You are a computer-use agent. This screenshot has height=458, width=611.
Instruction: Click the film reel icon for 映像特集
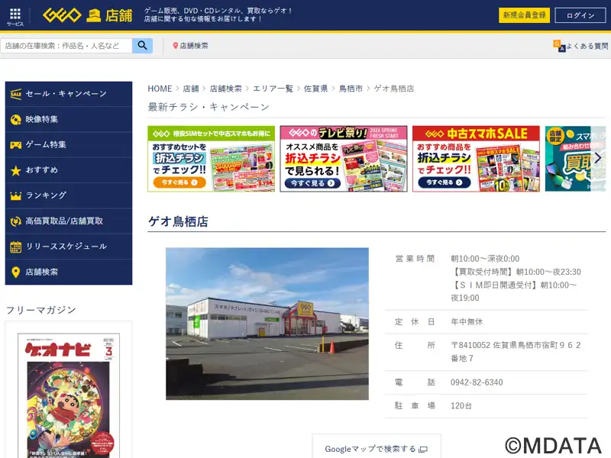[x=15, y=120]
